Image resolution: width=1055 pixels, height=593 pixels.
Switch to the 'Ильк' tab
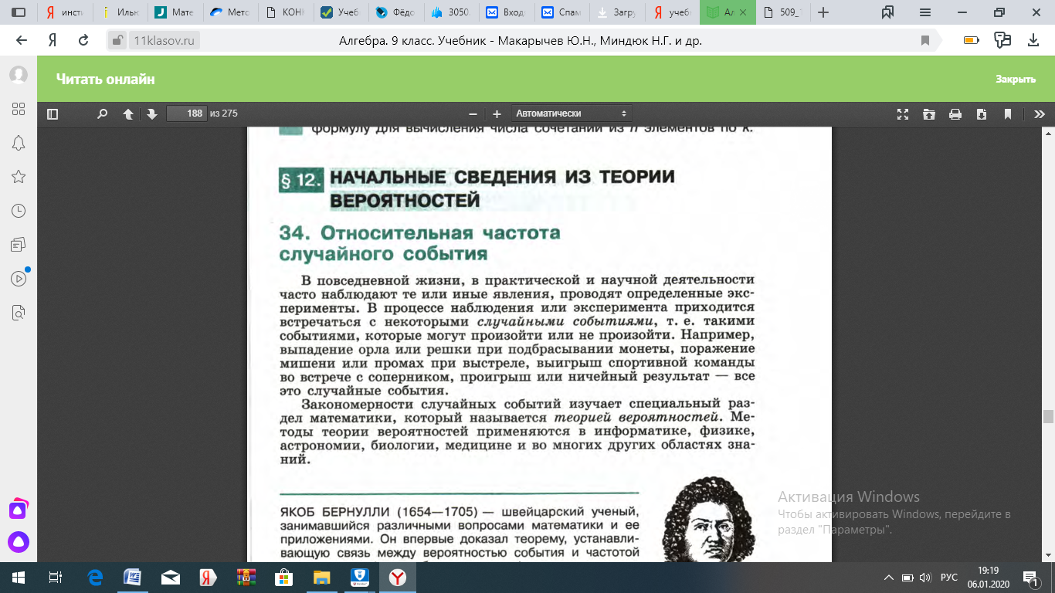point(120,12)
